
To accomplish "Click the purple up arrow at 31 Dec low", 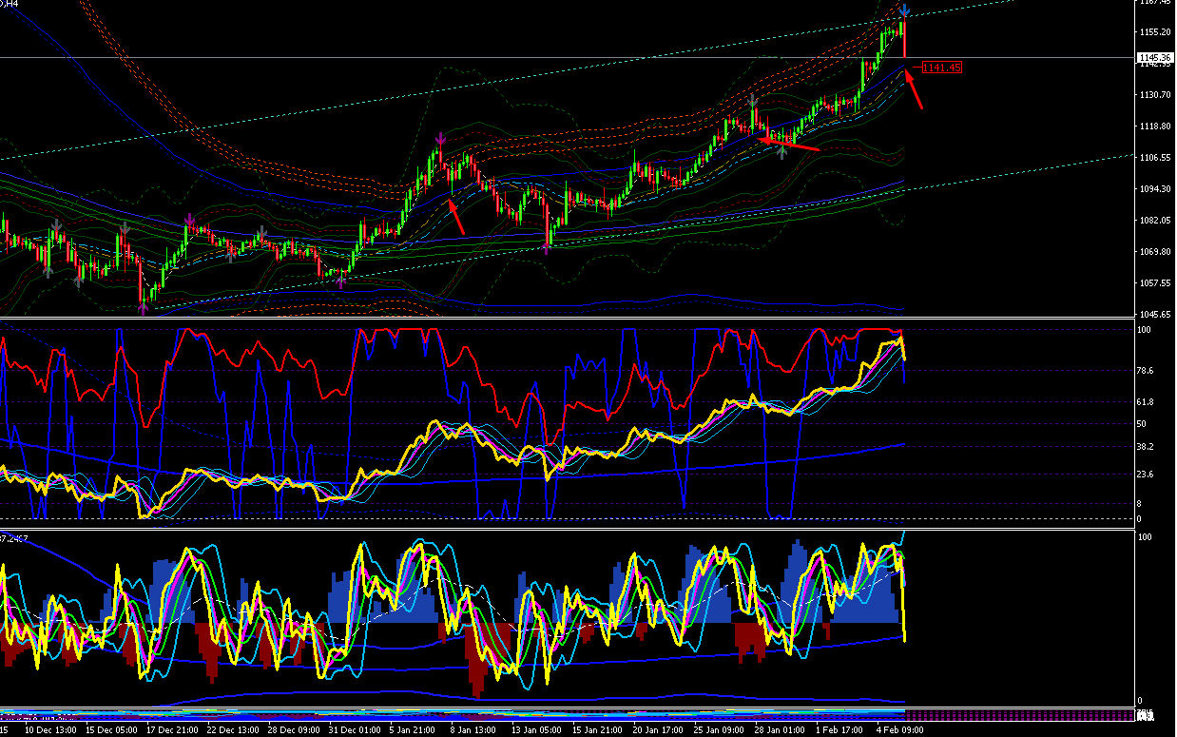I will pyautogui.click(x=341, y=280).
